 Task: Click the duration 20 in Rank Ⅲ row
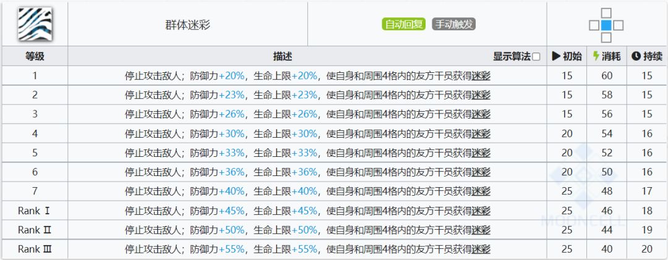click(647, 250)
